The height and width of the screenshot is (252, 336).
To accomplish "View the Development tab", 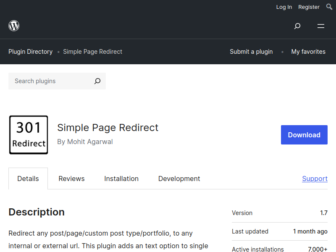I will 179,178.
